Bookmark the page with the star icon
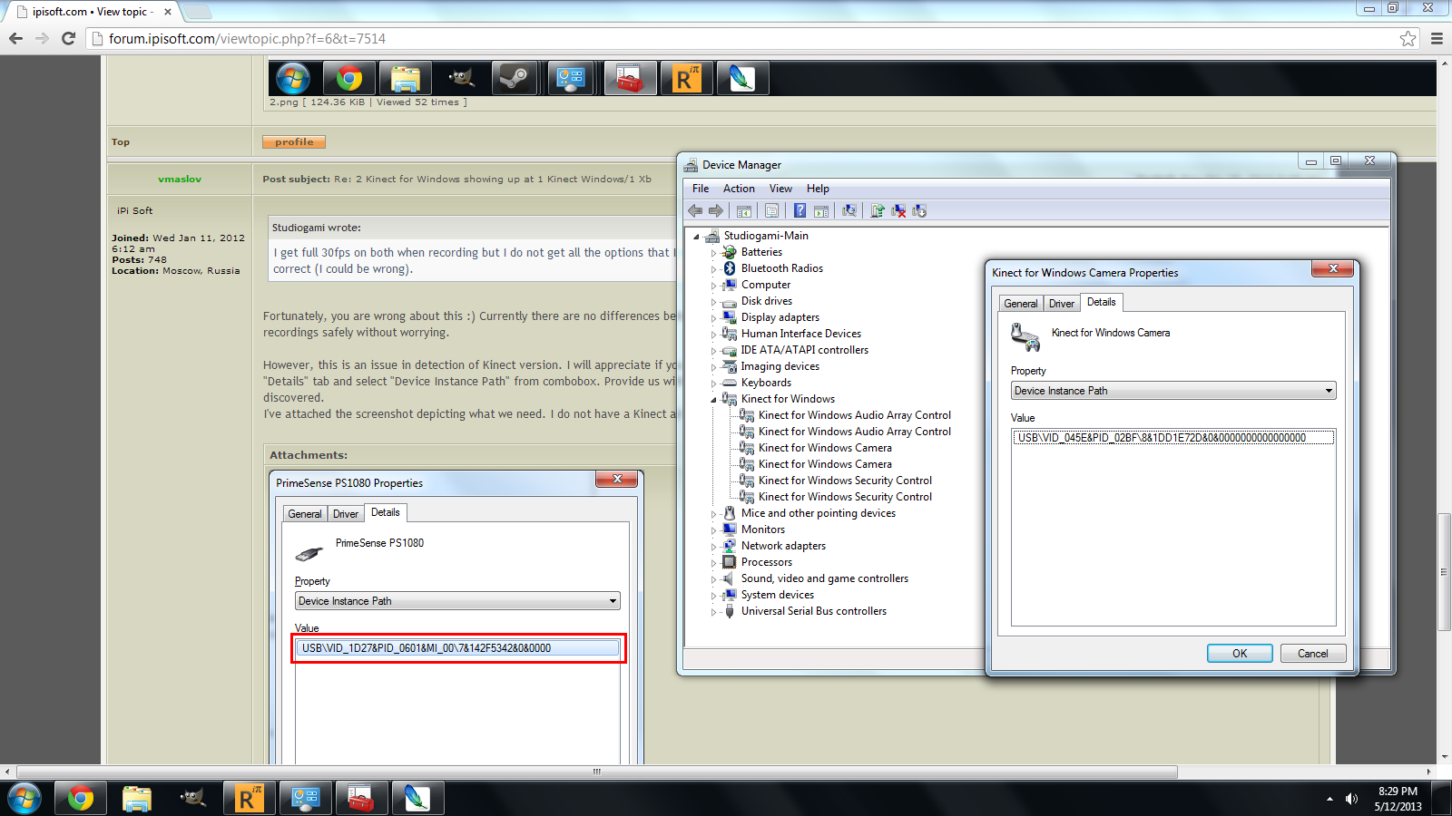Viewport: 1452px width, 816px height. pyautogui.click(x=1408, y=38)
